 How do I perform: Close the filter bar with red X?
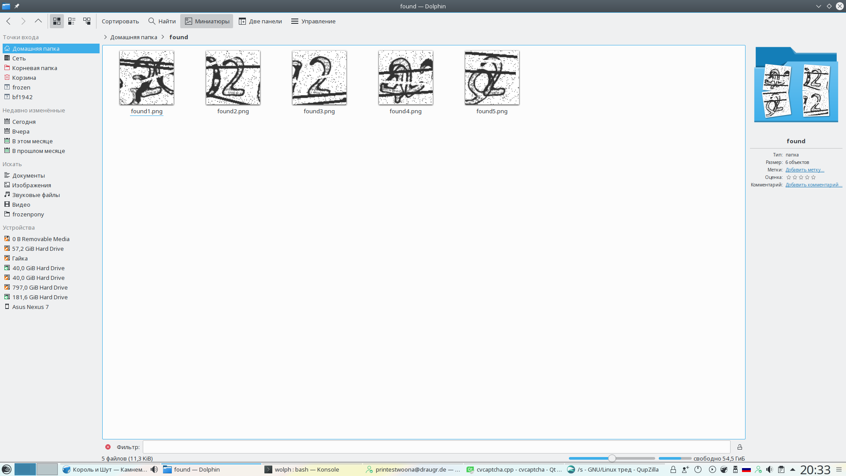coord(108,447)
